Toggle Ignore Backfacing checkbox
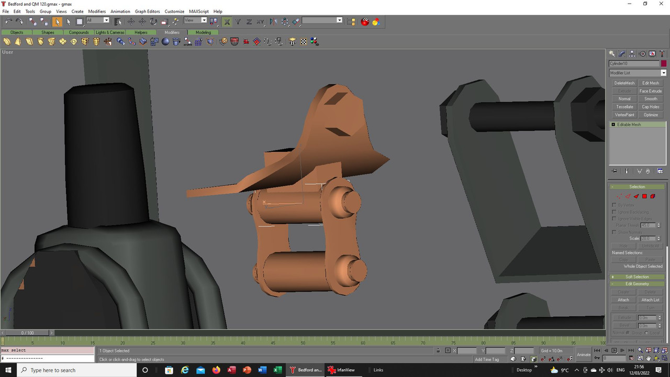670x377 pixels. (614, 212)
